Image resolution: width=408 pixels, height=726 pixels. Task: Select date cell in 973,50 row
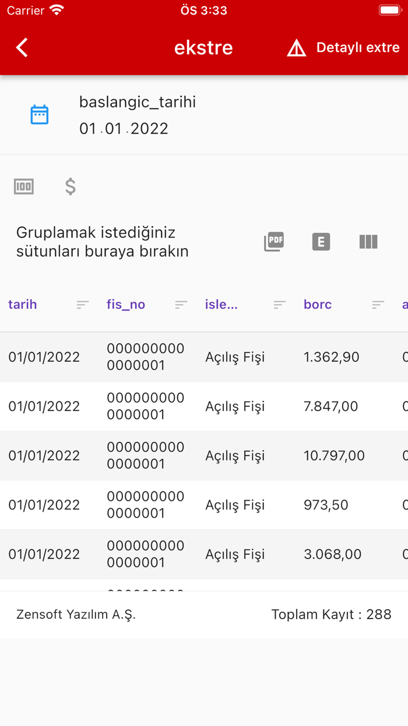[x=44, y=505]
